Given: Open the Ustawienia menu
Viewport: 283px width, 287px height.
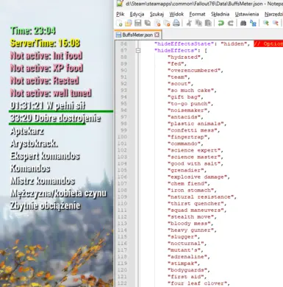Looking at the screenshot, I should pyautogui.click(x=247, y=14).
